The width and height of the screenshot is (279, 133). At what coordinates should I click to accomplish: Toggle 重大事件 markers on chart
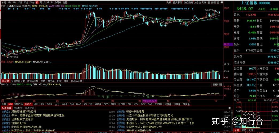tap(178, 2)
